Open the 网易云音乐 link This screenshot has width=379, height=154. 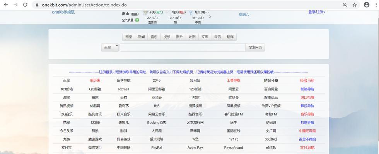click(x=157, y=114)
